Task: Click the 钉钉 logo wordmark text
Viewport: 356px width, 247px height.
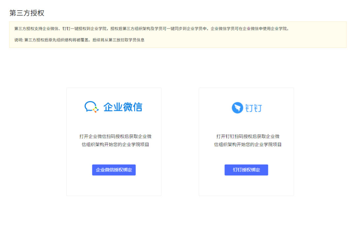Action: (x=253, y=108)
